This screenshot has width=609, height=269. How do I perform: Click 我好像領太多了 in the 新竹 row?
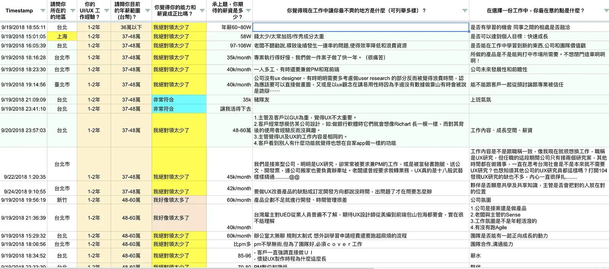tap(179, 200)
